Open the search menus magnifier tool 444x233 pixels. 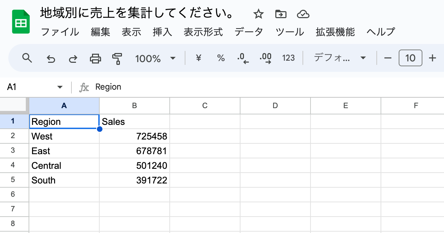coord(27,58)
